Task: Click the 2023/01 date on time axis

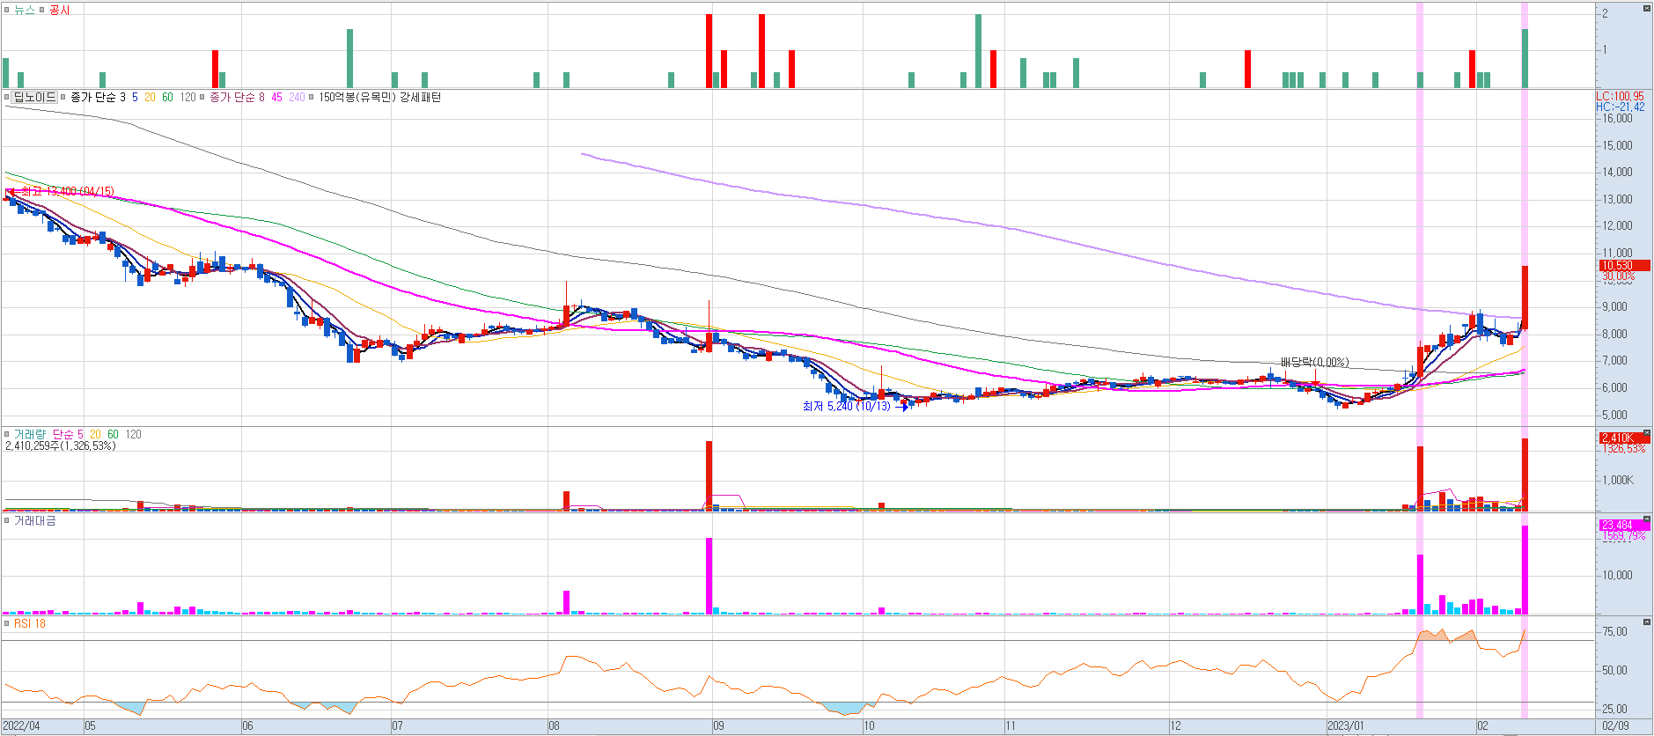Action: [1346, 726]
